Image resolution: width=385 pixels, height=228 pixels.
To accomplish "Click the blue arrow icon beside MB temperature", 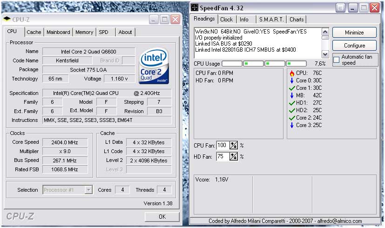I will pos(292,95).
